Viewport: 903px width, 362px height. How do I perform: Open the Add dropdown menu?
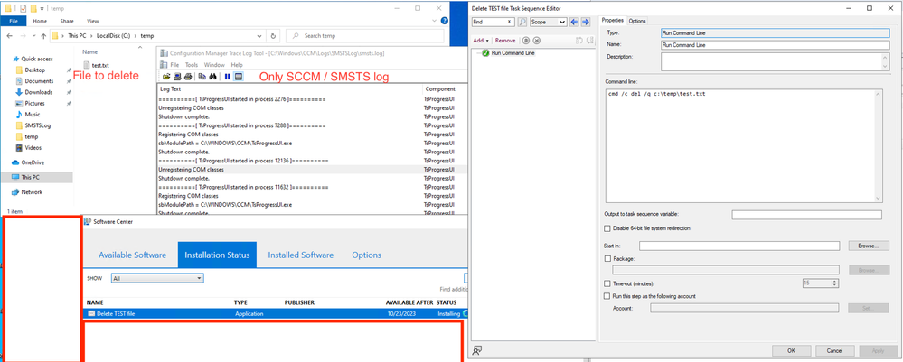tap(480, 41)
